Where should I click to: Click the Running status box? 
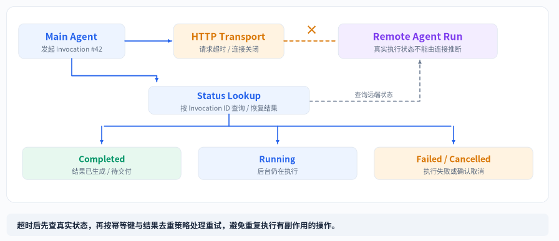[x=278, y=163]
